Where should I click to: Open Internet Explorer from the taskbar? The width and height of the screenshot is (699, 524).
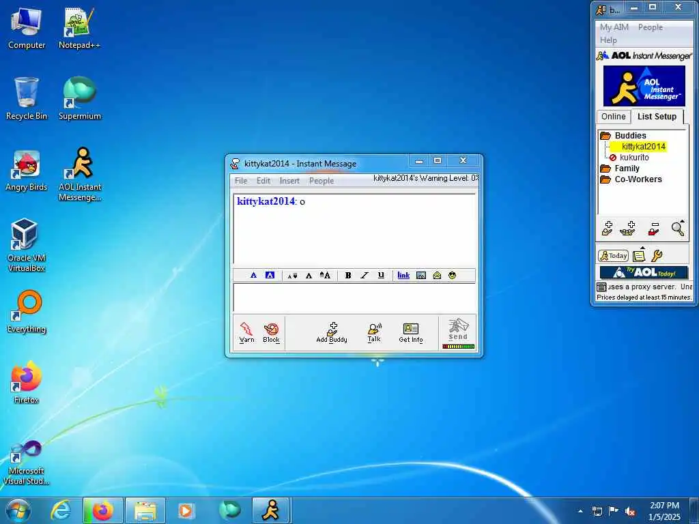60,510
